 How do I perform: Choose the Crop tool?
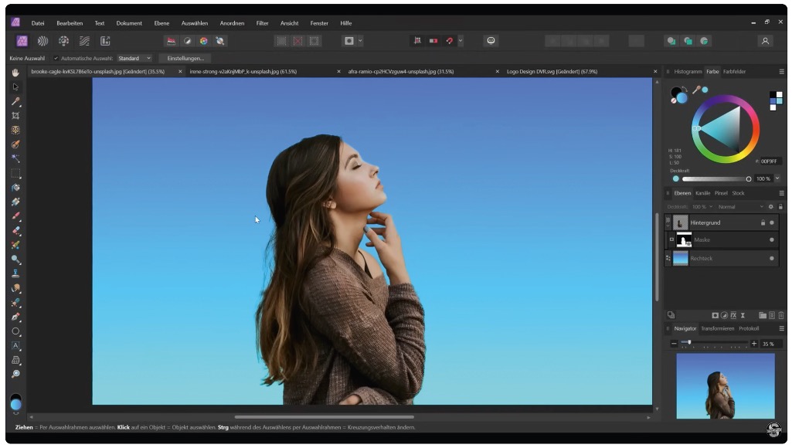pyautogui.click(x=15, y=116)
